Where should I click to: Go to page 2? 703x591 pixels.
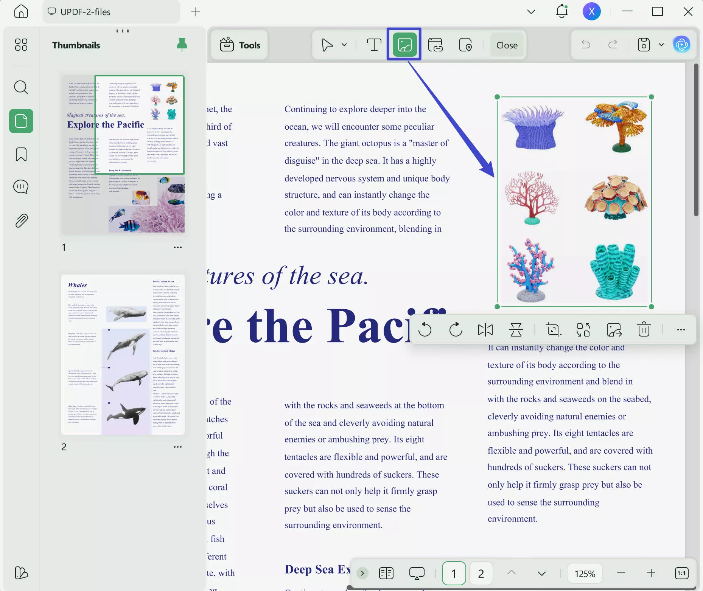(x=481, y=573)
